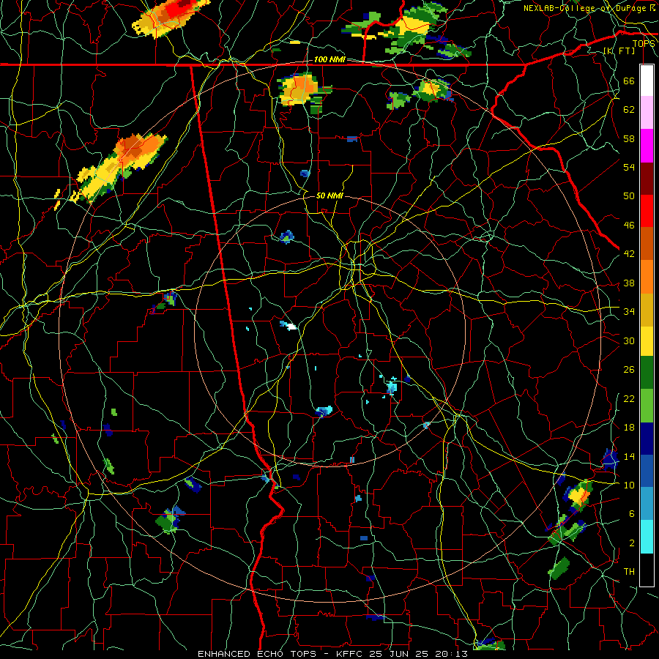Select the dark green legend swatch
The width and height of the screenshot is (659, 659).
pyautogui.click(x=647, y=373)
